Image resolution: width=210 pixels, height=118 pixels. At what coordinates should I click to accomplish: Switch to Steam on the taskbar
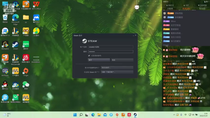[135, 115]
